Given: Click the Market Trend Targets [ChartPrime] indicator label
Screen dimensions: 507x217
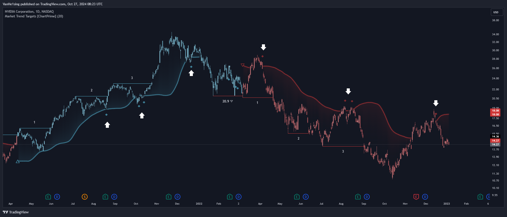Looking at the screenshot, I should (x=34, y=16).
